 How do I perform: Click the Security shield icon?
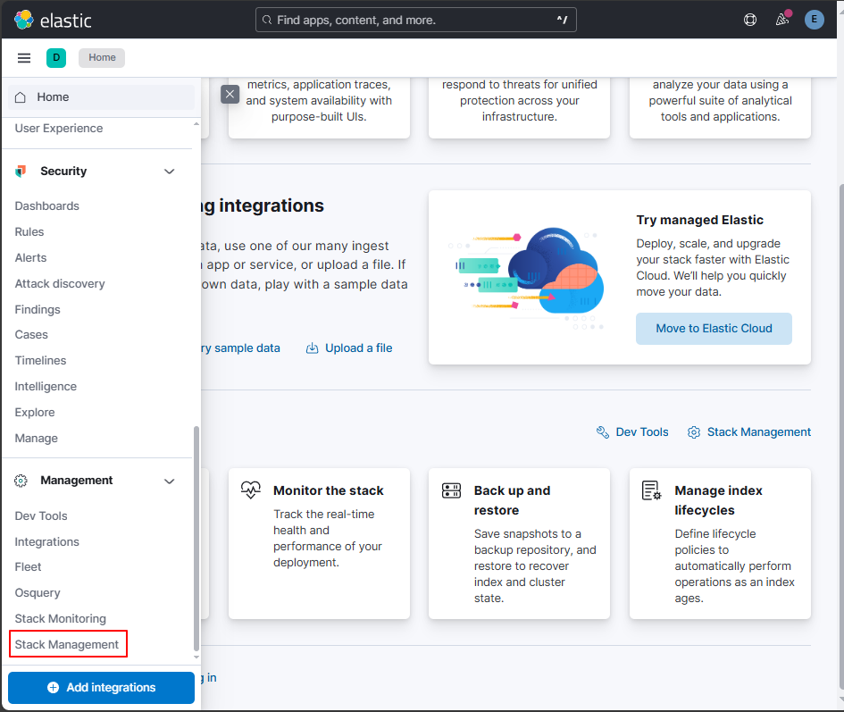[21, 172]
